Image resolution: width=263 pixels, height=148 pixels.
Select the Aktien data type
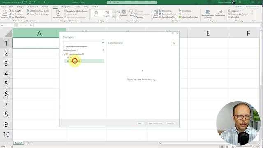pos(96,14)
